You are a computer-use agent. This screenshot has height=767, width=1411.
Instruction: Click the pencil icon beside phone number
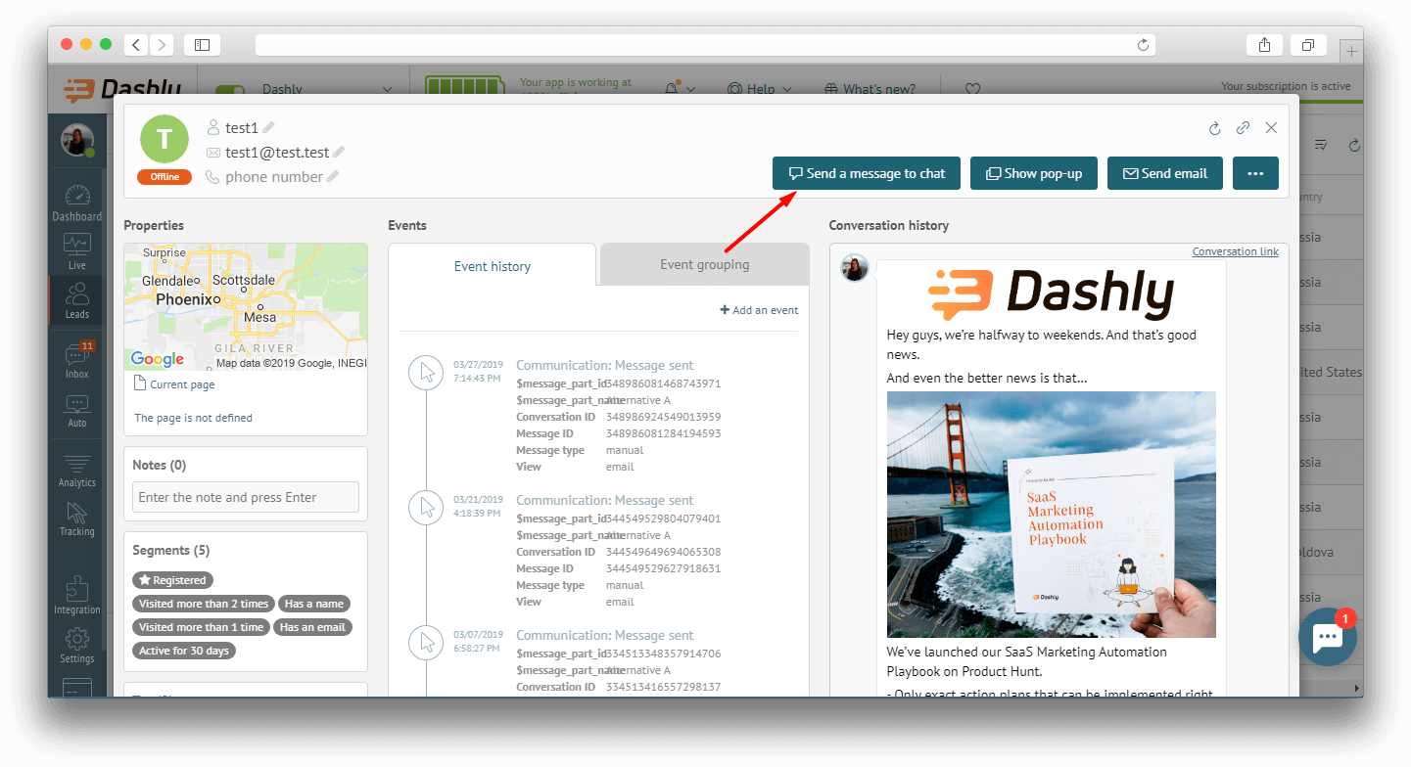[x=332, y=177]
